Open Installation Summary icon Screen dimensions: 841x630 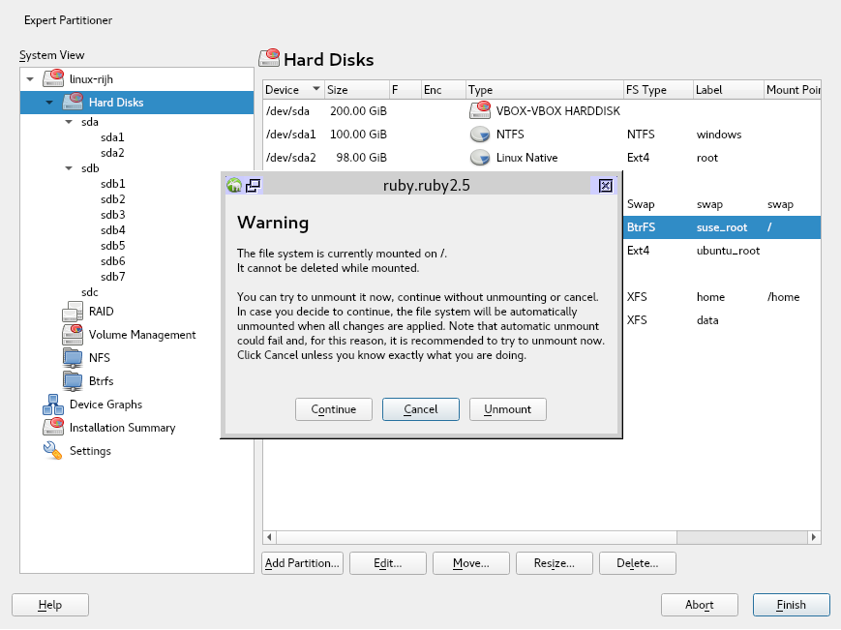[53, 428]
